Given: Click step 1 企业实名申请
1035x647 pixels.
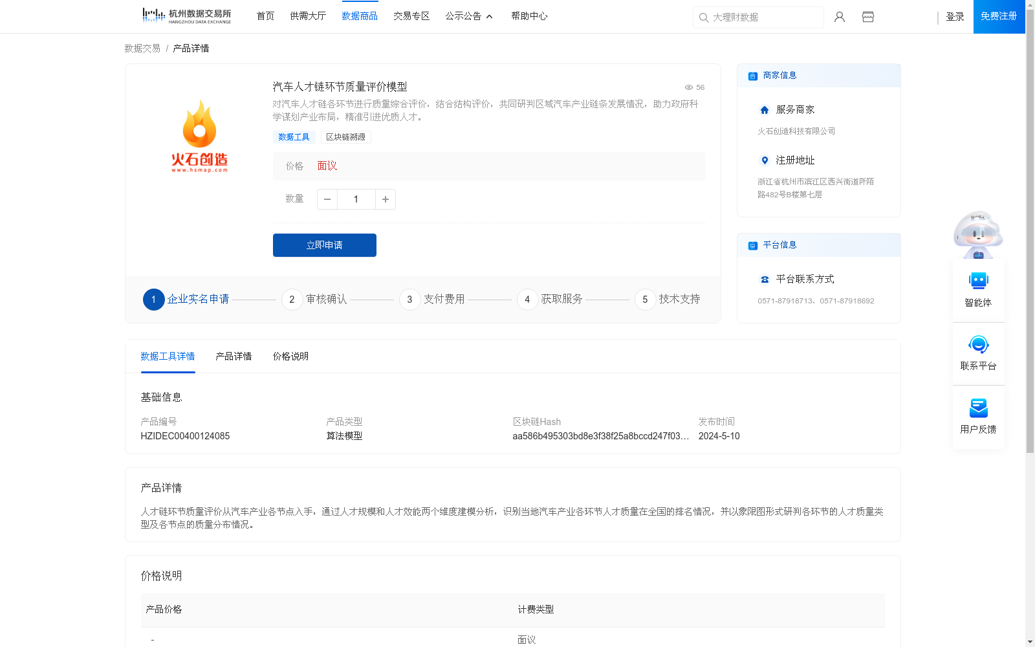Looking at the screenshot, I should point(186,300).
